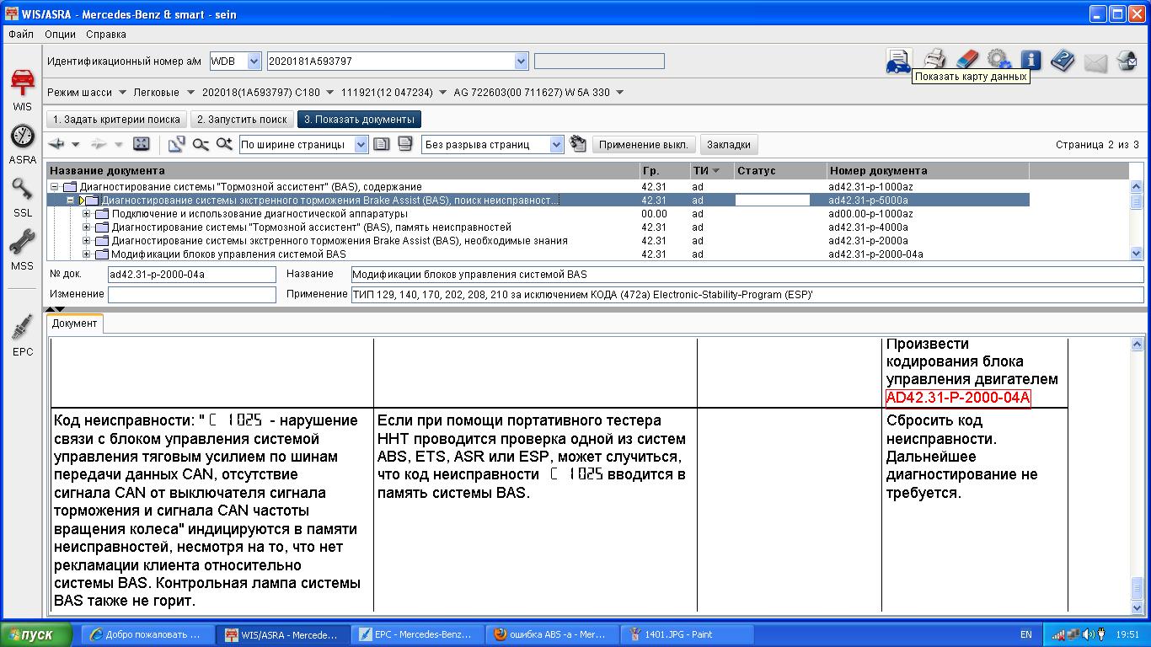Open 111921(12 047234) engine dropdown
Screen dimensions: 1151x647
(x=442, y=93)
